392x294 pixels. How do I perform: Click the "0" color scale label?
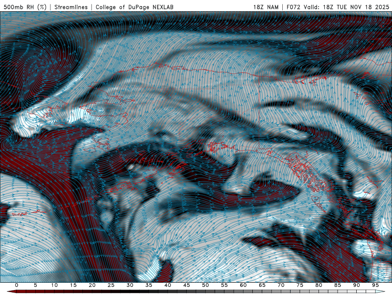(17, 285)
